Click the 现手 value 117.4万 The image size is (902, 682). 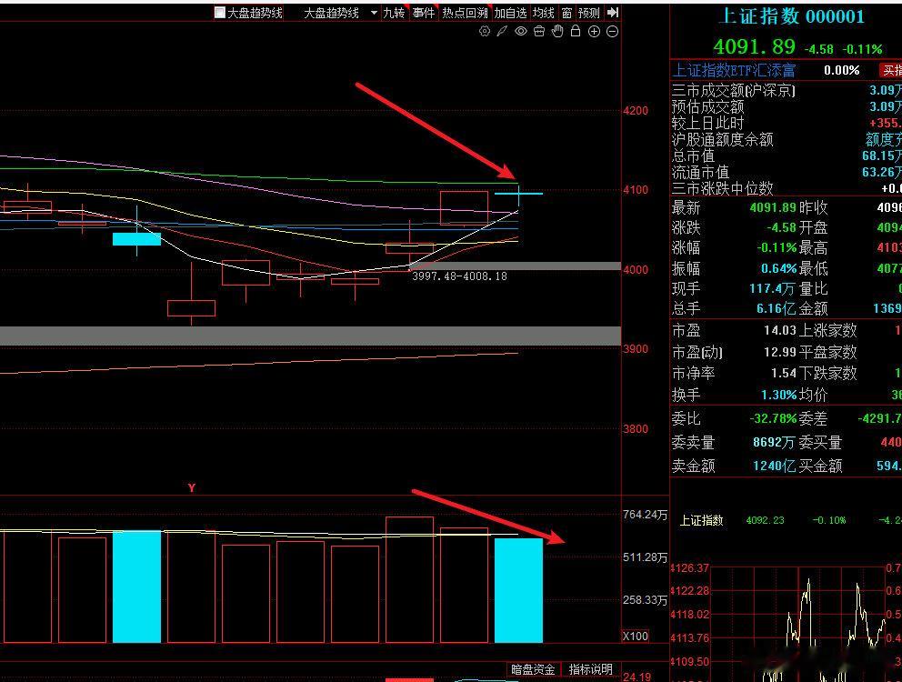pyautogui.click(x=773, y=288)
